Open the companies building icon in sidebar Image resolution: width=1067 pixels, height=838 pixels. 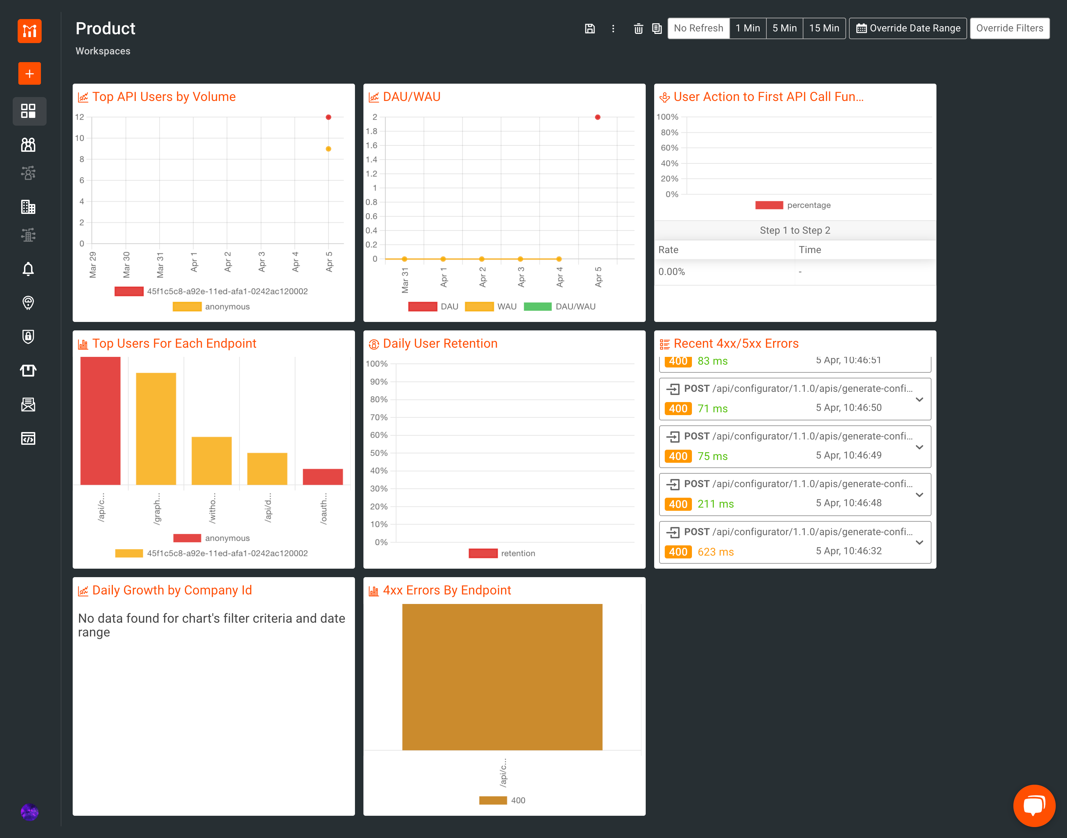29,207
